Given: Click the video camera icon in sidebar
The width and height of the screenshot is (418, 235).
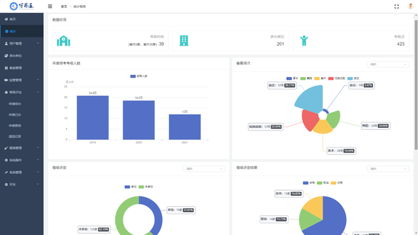Looking at the screenshot, I should 6,80.
